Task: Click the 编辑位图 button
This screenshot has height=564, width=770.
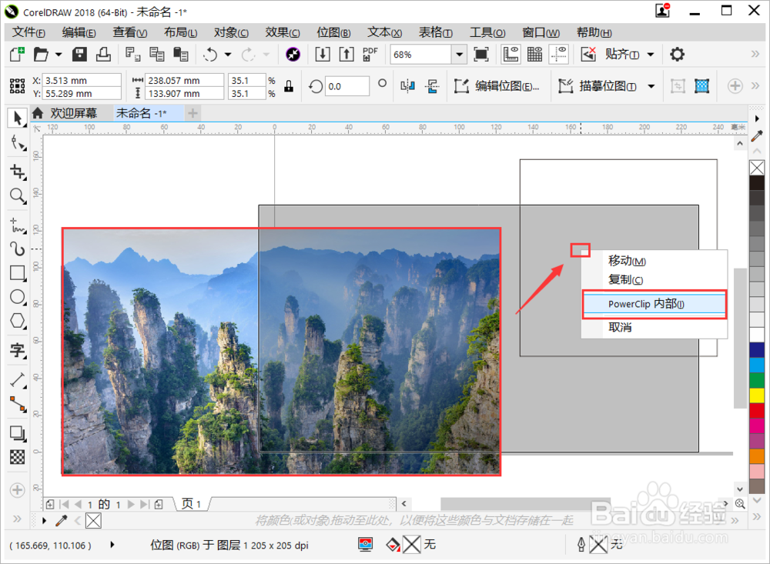Action: tap(497, 86)
